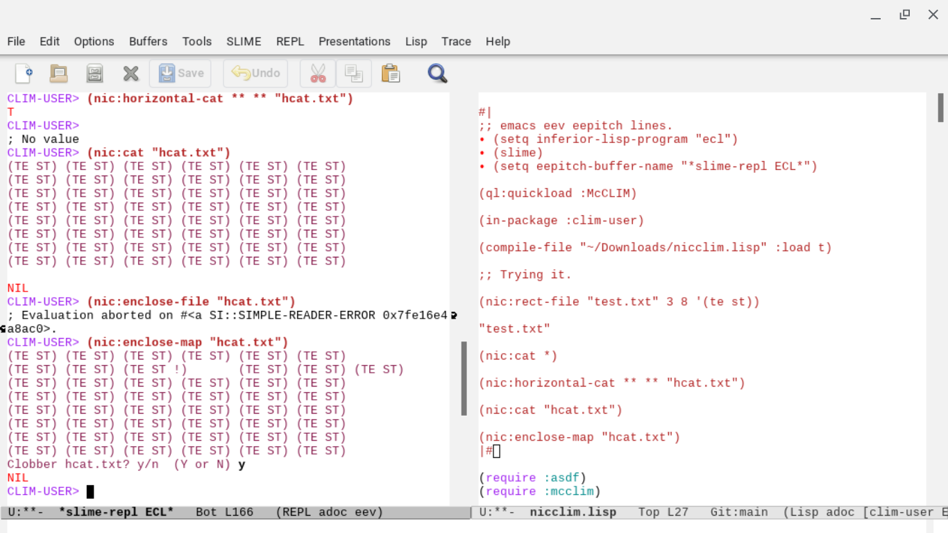Open the Edit menu
Viewport: 948px width, 533px height.
tap(49, 42)
